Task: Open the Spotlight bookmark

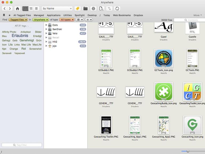Action: 80,15
